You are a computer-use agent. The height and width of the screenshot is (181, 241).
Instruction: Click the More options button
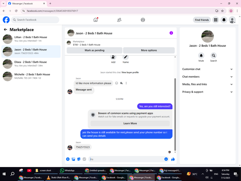(x=149, y=50)
